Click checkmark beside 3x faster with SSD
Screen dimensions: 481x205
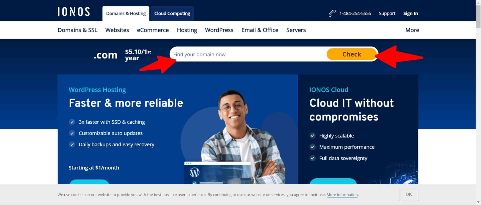72,122
